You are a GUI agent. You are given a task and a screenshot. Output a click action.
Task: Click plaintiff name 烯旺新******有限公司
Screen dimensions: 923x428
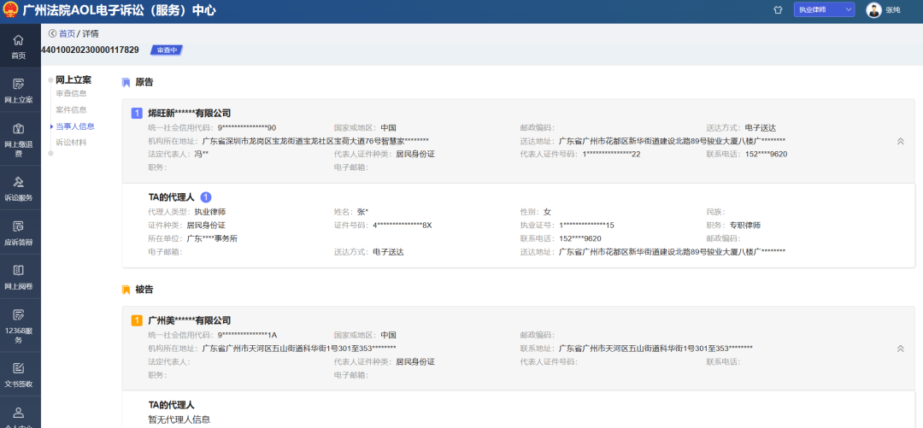(190, 113)
